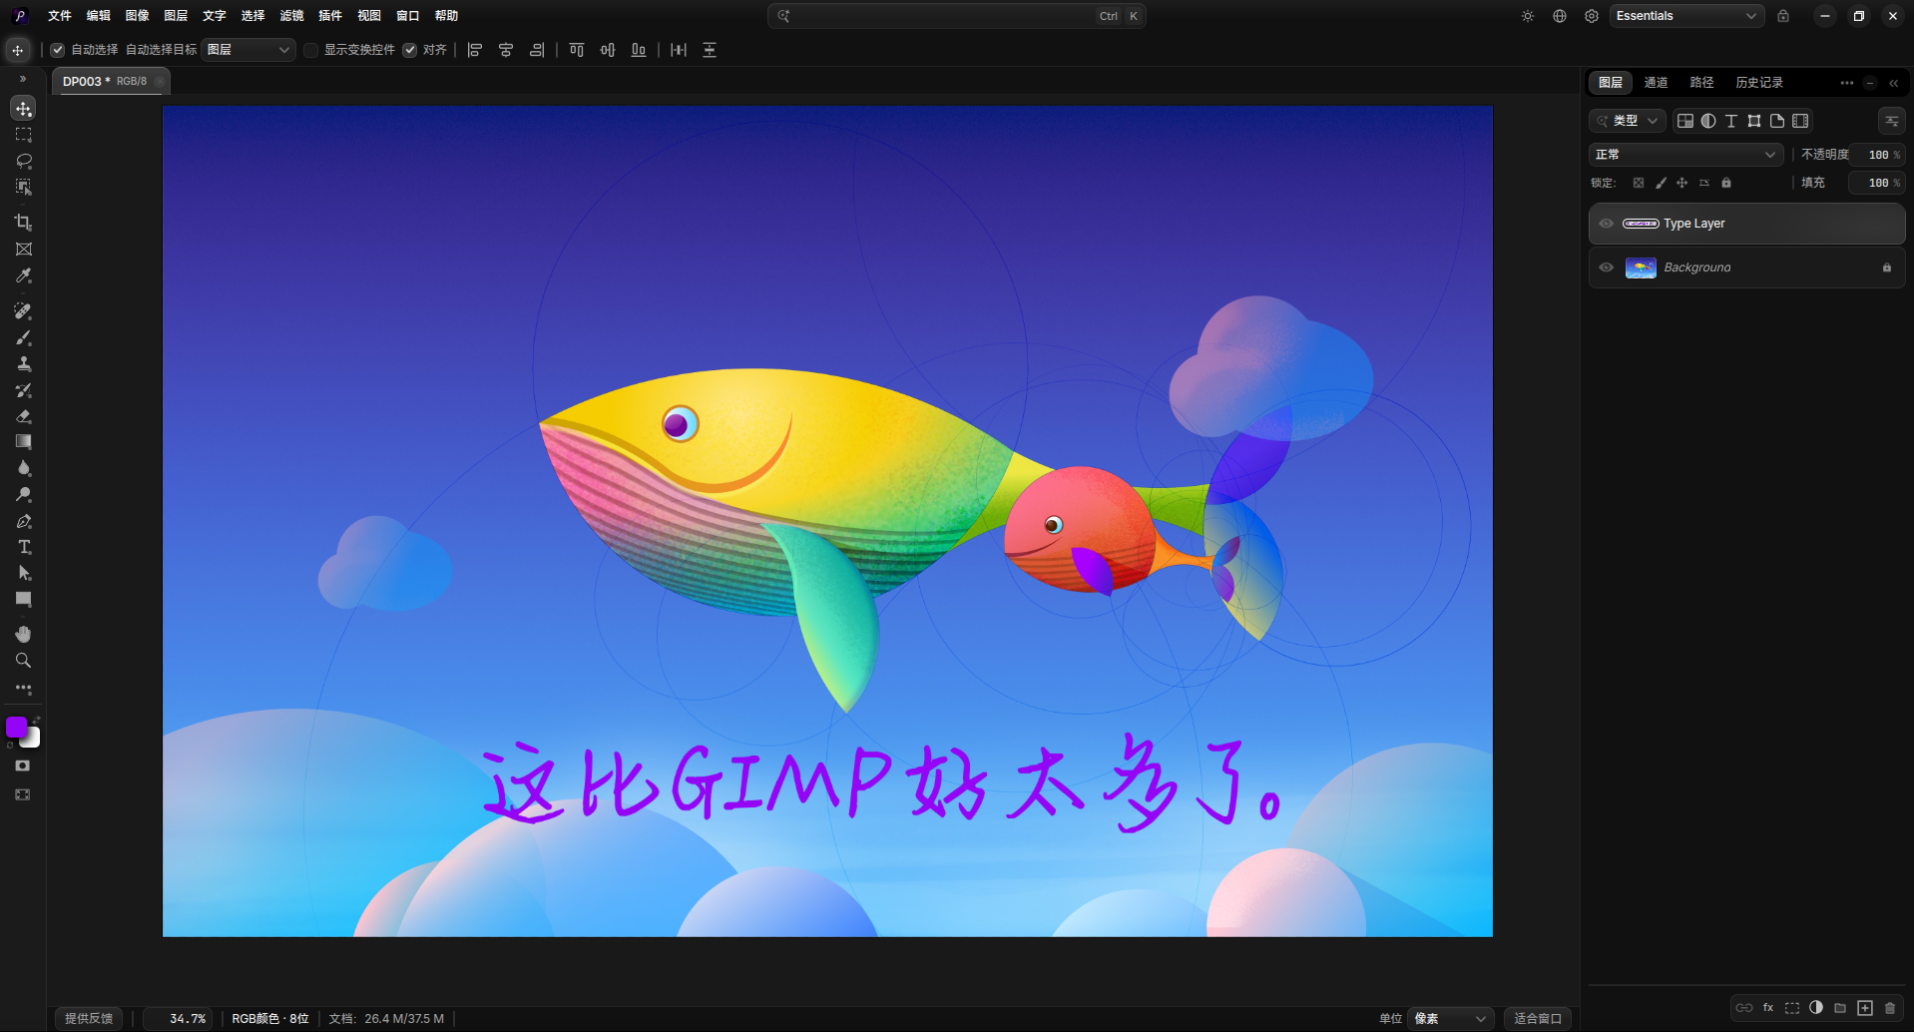Screen dimensions: 1914x1032
Task: Select the Rectangular Marquee tool
Action: (23, 135)
